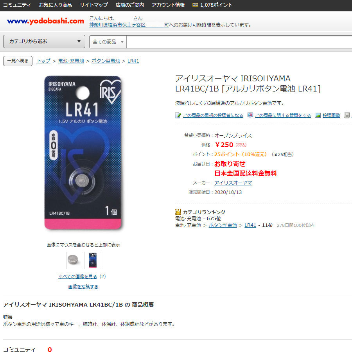Viewport: 352px width, 352px height.
Task: Open the アイリスオーヤマ maker link
Action: tap(233, 183)
